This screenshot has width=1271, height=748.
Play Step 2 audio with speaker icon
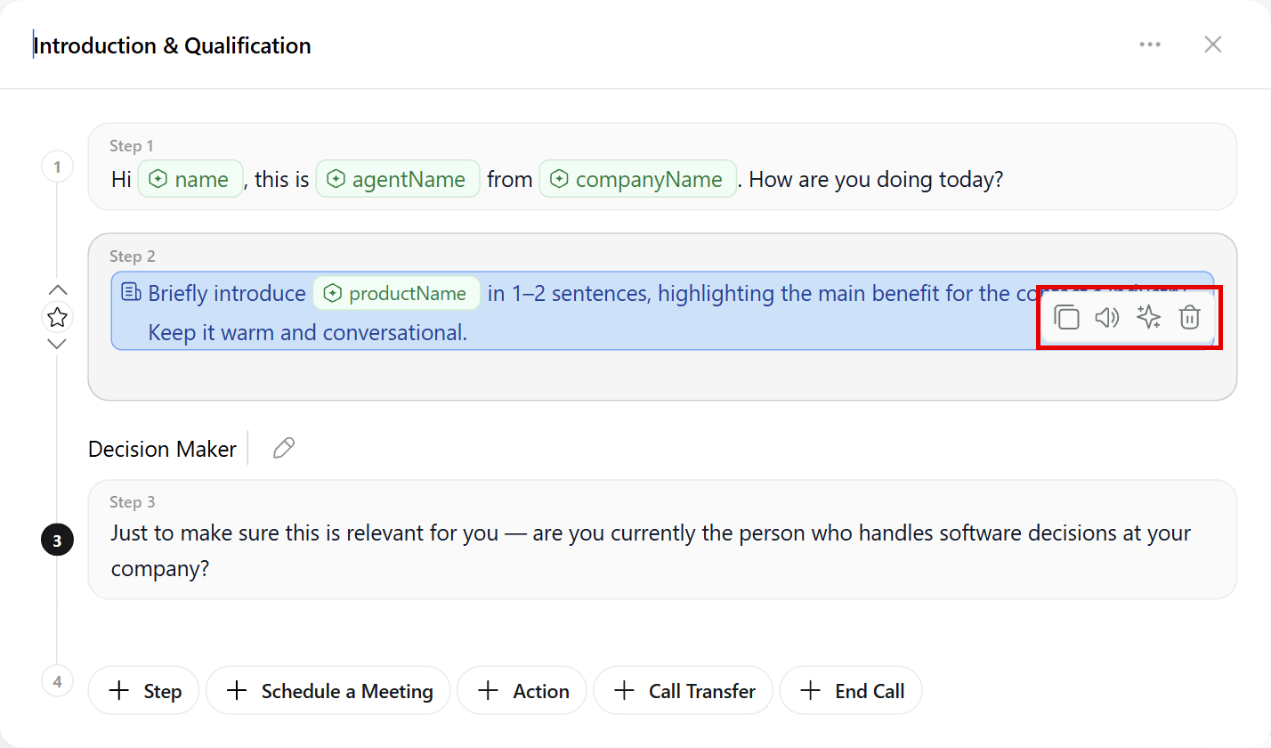tap(1106, 317)
